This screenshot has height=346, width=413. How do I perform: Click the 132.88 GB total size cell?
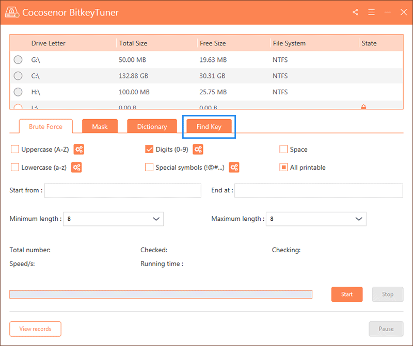point(133,76)
